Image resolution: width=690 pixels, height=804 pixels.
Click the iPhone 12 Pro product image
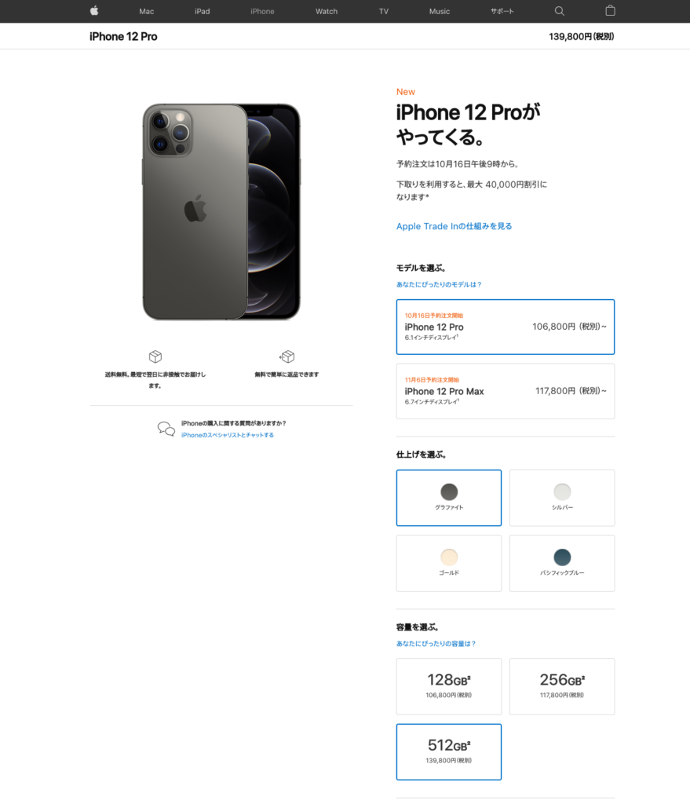point(221,212)
